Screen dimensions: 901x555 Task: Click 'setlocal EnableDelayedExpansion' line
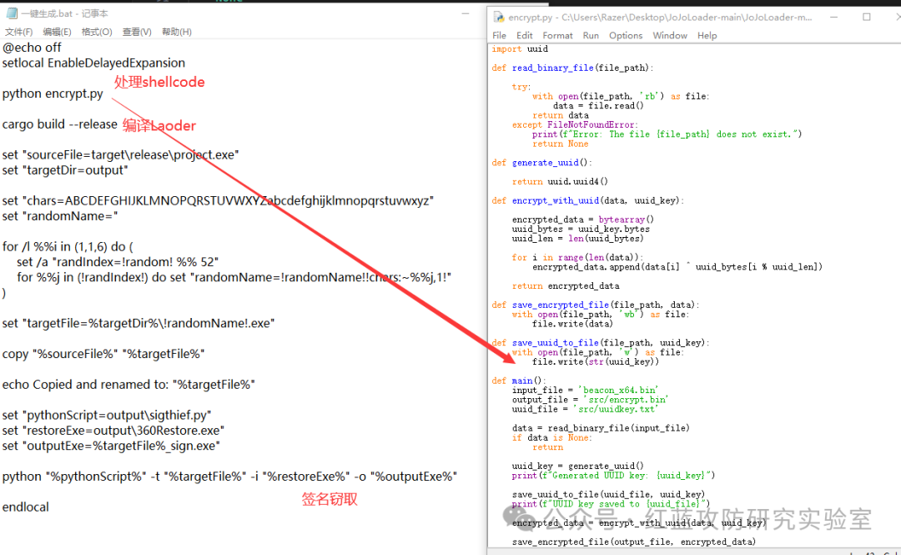click(x=93, y=63)
